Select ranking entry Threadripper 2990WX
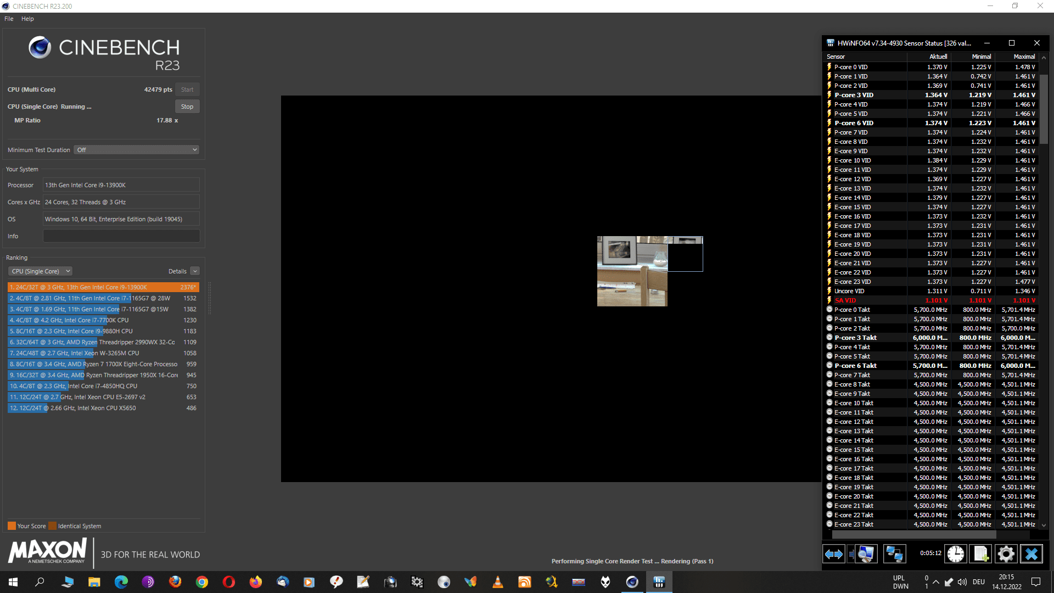 click(103, 342)
